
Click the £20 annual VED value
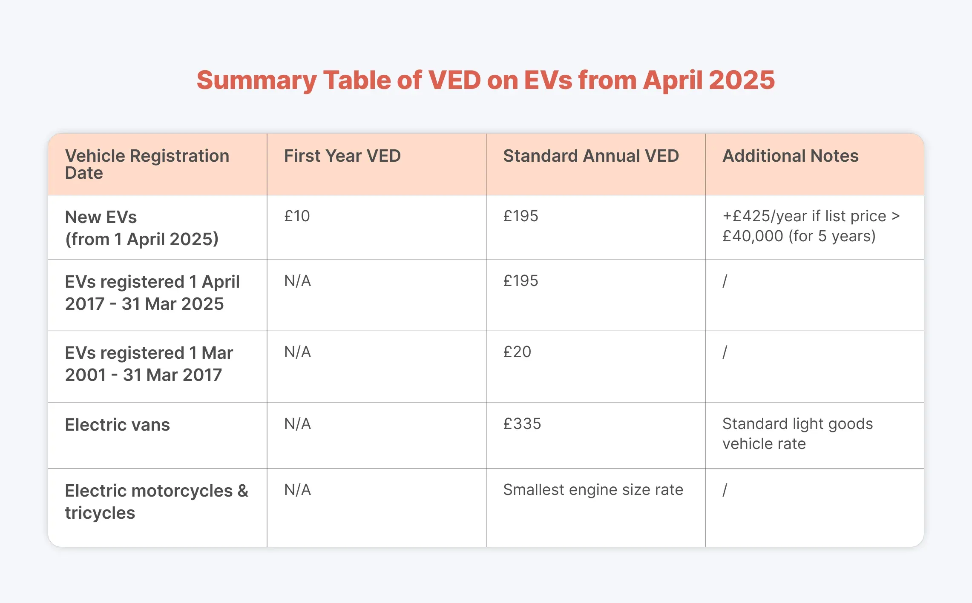tap(517, 352)
